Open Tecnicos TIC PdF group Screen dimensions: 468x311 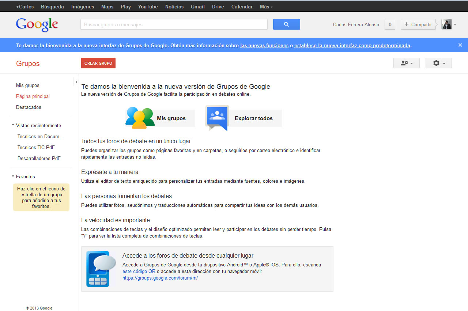pyautogui.click(x=36, y=147)
